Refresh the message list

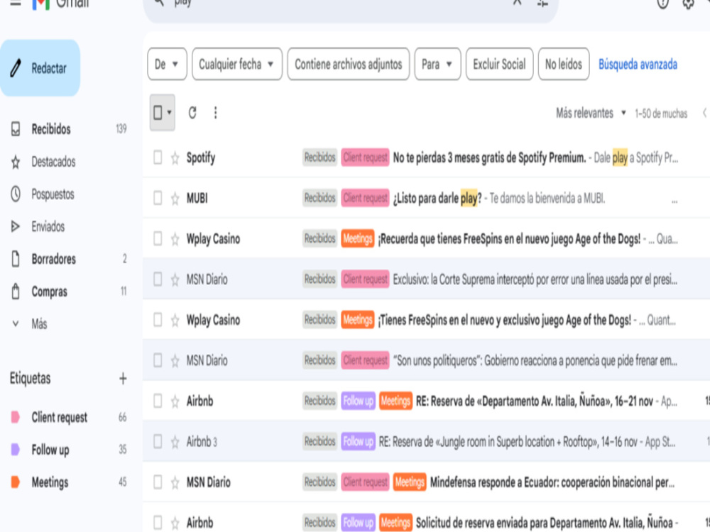(x=192, y=112)
